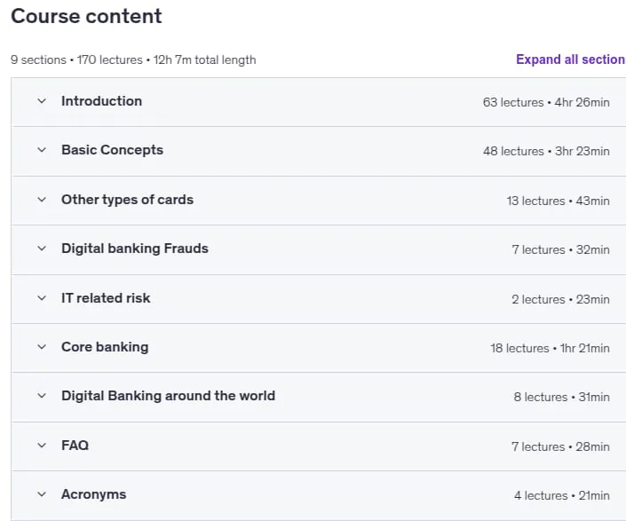Open the Introduction section title
This screenshot has width=626, height=521.
(x=101, y=101)
